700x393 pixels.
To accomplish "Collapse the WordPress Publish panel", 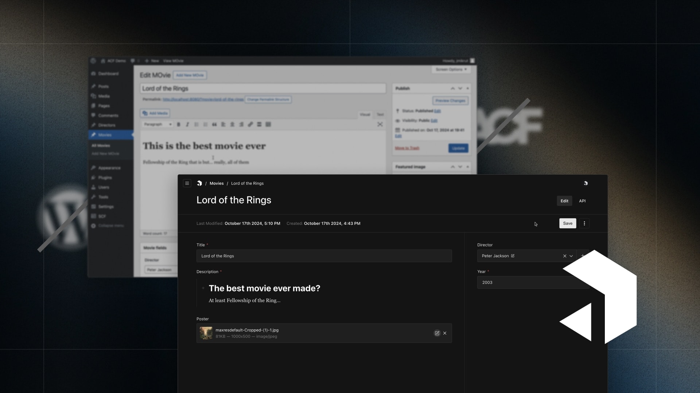I will point(468,88).
